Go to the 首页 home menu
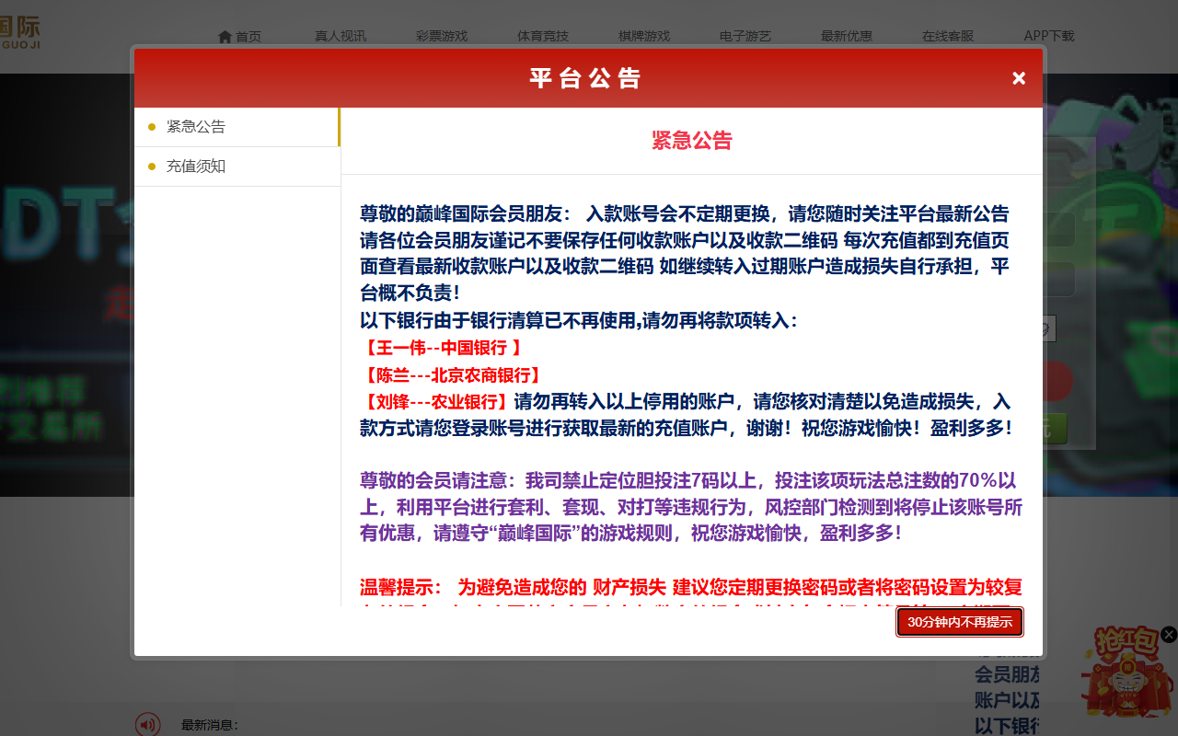Image resolution: width=1178 pixels, height=736 pixels. point(239,37)
